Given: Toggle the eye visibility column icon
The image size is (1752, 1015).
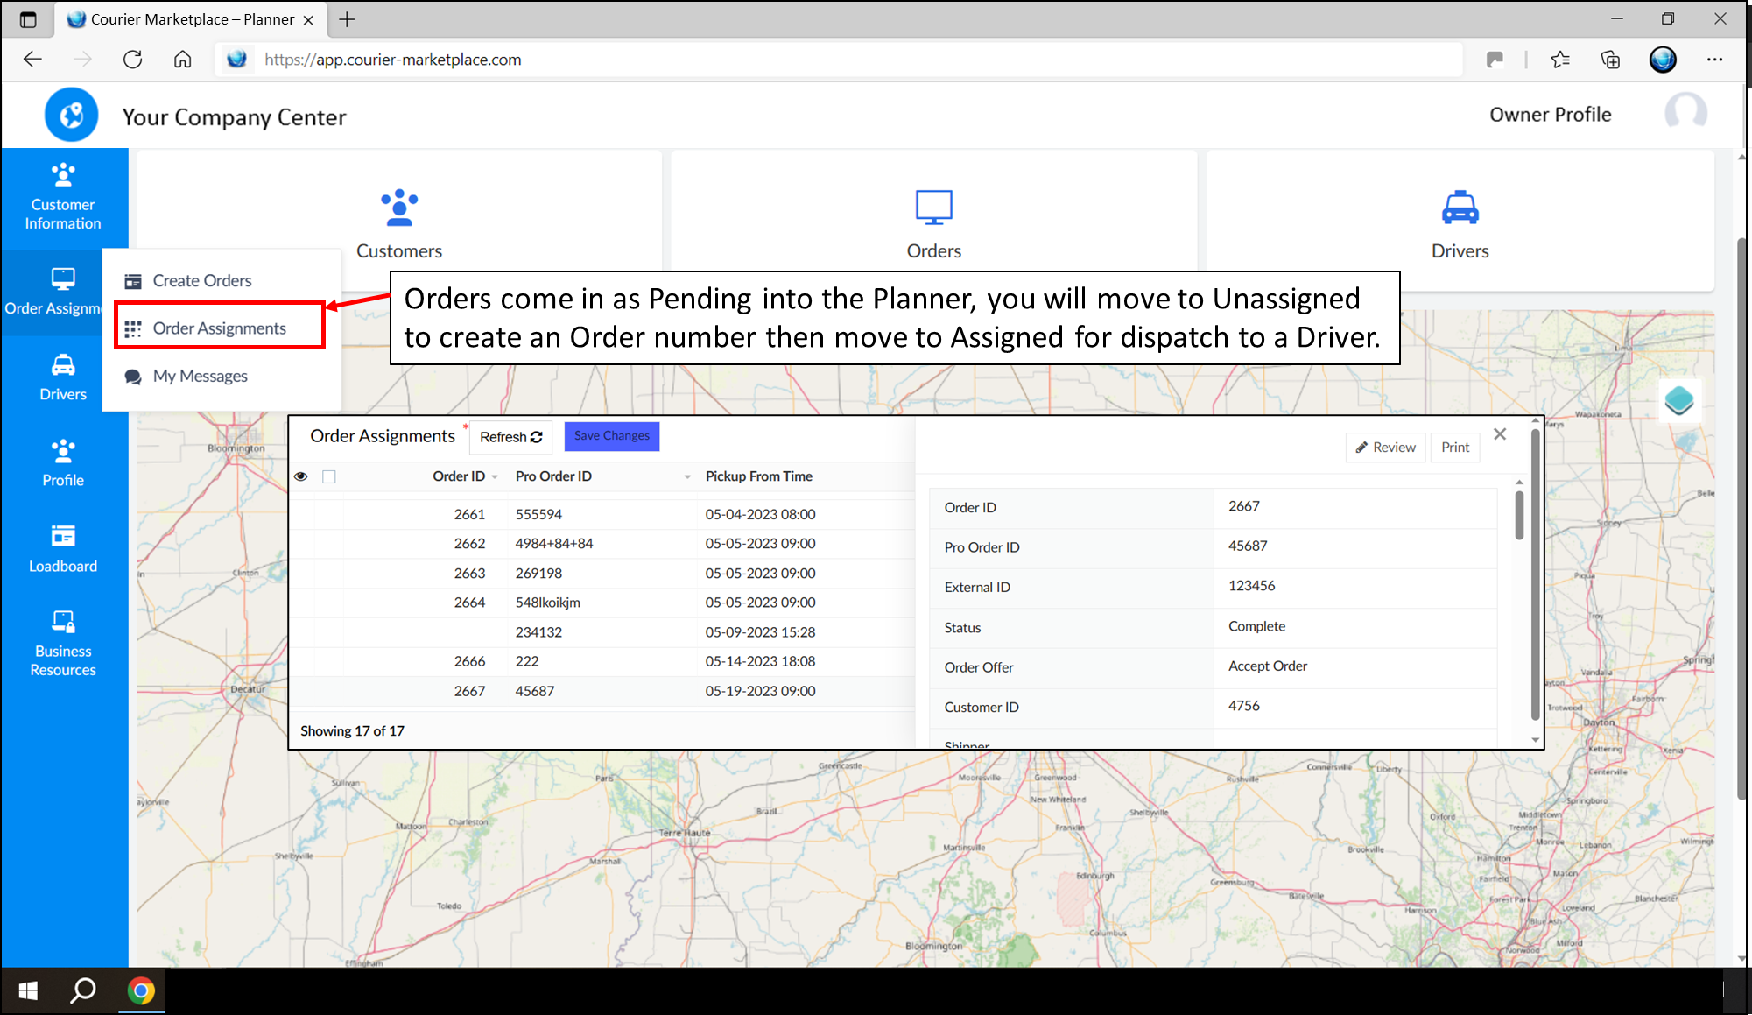Looking at the screenshot, I should tap(300, 476).
